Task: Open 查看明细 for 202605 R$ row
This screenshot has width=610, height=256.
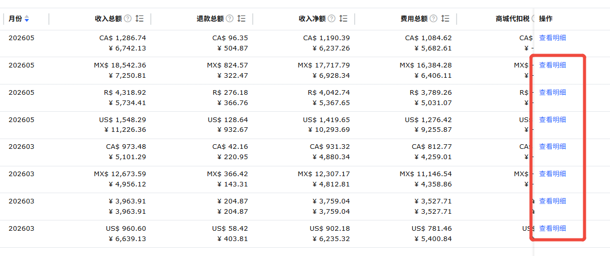Action: point(552,92)
